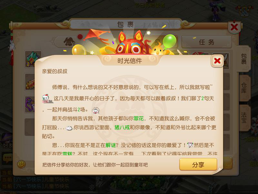Select the clothing equipment category tab

69,42
